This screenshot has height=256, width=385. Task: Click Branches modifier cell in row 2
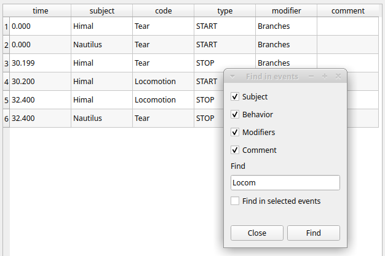(287, 45)
